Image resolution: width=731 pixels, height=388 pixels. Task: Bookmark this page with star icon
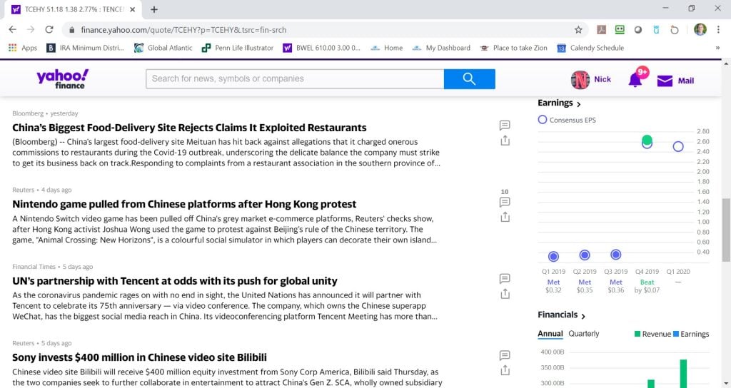[578, 30]
